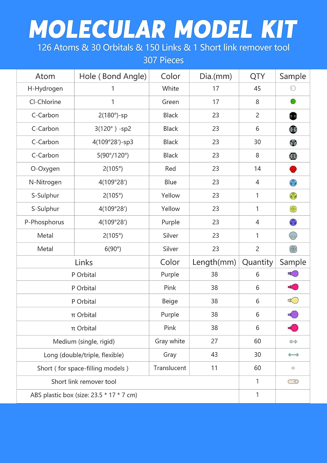The image size is (327, 463).
Task: Select the Medium rigid link sample icon
Action: tap(293, 341)
